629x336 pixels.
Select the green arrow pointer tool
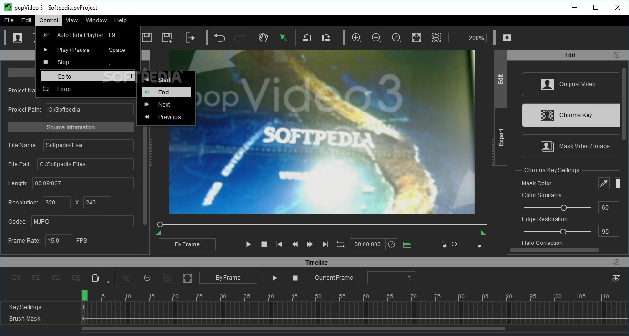[284, 38]
